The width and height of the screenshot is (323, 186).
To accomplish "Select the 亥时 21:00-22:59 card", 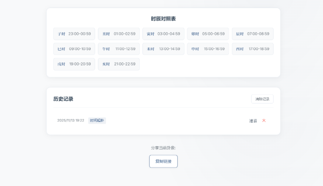I will tap(119, 64).
